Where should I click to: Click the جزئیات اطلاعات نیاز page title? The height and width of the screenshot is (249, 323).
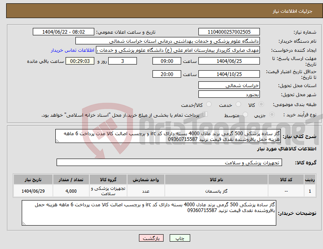pos(293,11)
